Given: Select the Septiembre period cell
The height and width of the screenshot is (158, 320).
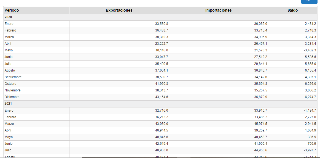Looking at the screenshot, I should 13,77.
